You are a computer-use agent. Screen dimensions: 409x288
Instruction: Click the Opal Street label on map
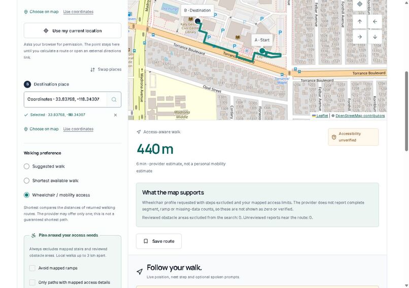pyautogui.click(x=212, y=89)
